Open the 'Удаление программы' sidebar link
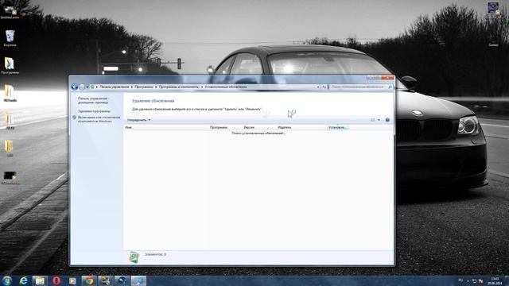509x286 pixels. pos(94,111)
